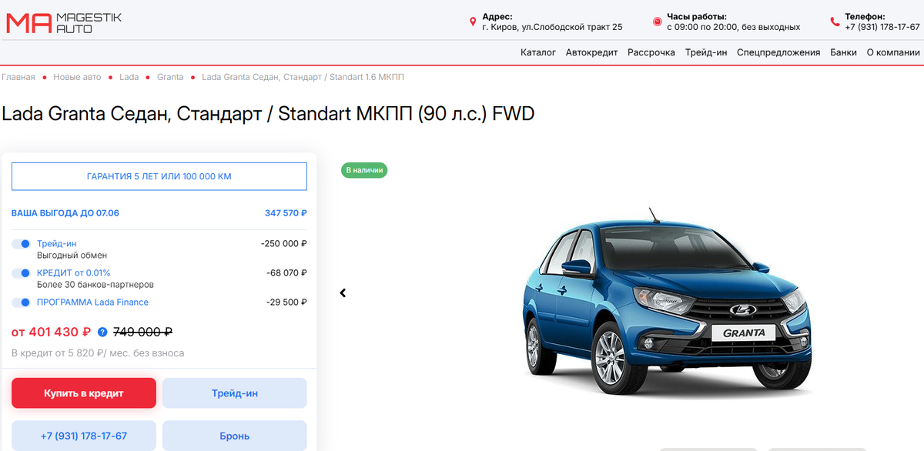Open the Трейд-ин menu item
The image size is (924, 451).
tap(706, 52)
